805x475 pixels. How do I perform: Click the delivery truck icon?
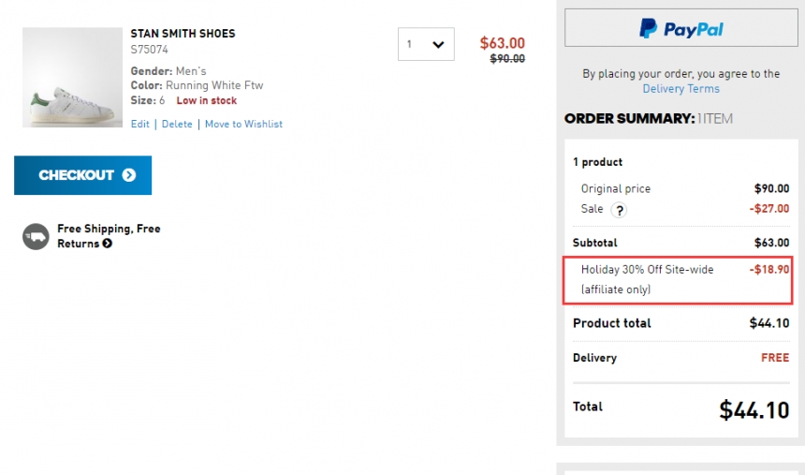[36, 236]
